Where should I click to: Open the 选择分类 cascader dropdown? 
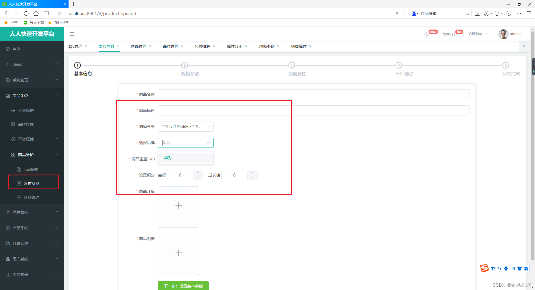pos(186,127)
